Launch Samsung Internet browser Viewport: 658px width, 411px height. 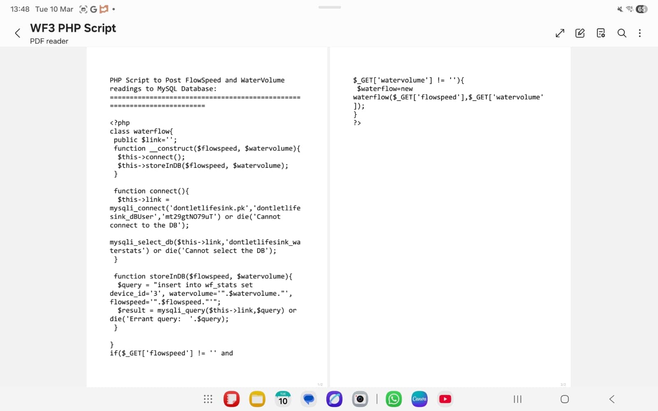[x=334, y=399]
